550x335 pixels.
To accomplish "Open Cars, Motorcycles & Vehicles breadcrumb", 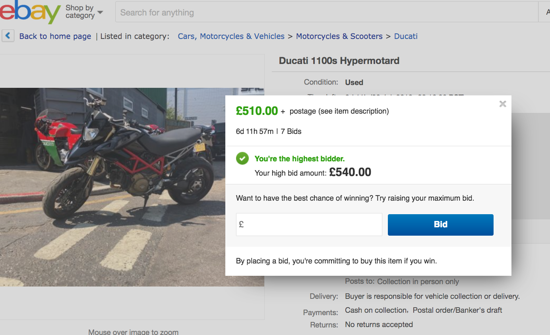I will pos(231,36).
